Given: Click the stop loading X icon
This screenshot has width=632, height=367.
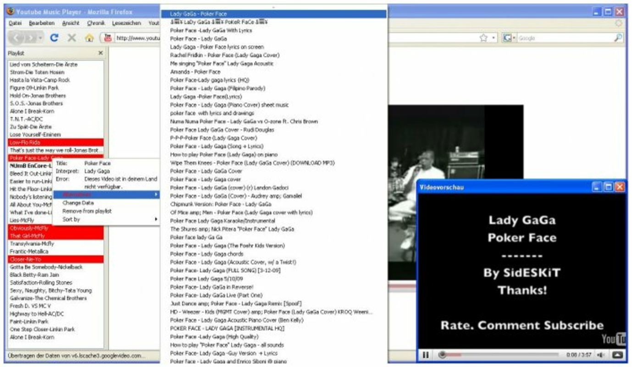Looking at the screenshot, I should pos(72,38).
